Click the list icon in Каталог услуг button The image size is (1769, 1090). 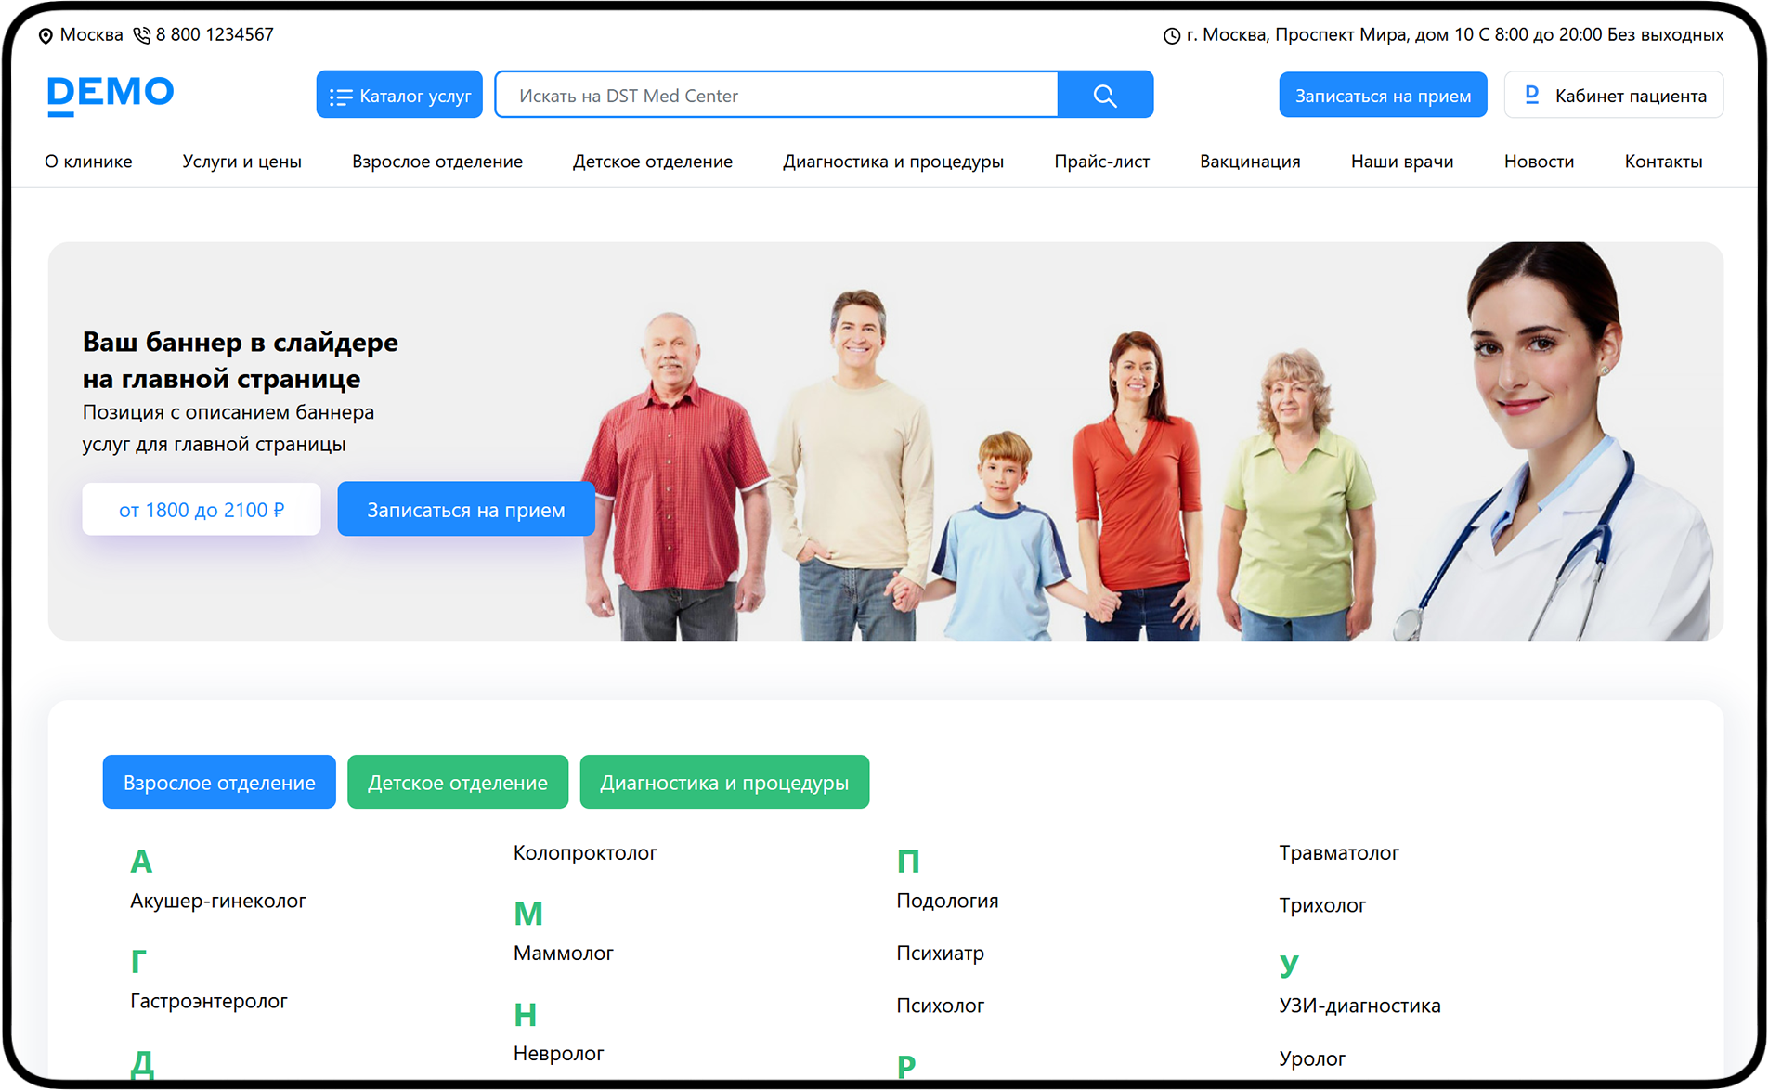[341, 97]
